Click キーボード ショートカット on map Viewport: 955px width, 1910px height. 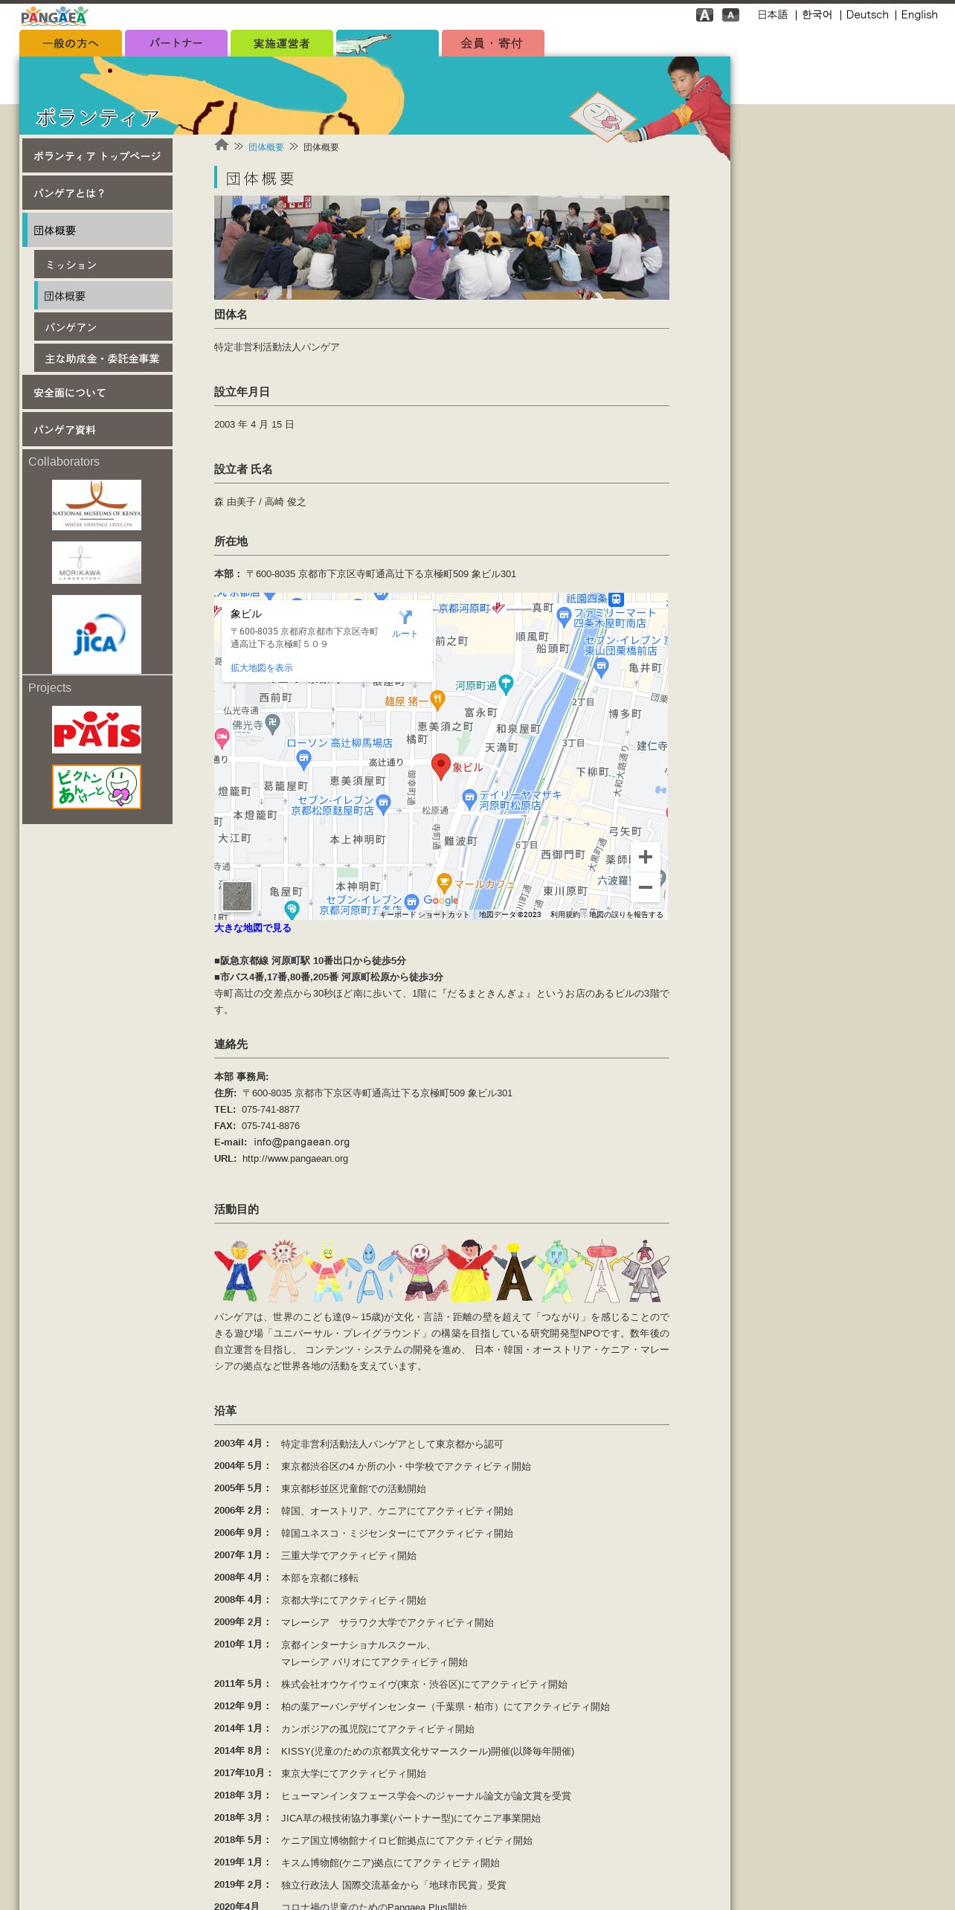click(x=424, y=915)
